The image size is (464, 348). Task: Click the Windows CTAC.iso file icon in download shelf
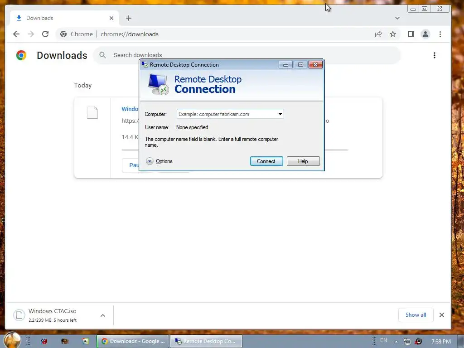19,315
